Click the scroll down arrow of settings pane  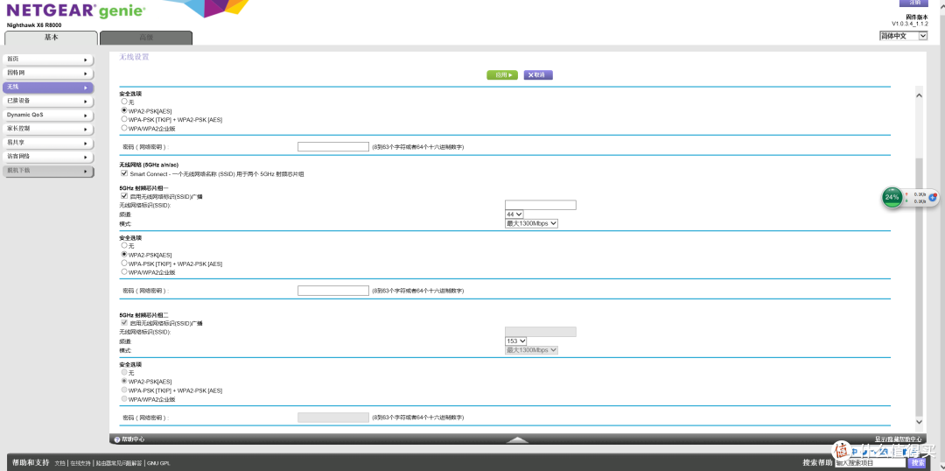919,422
